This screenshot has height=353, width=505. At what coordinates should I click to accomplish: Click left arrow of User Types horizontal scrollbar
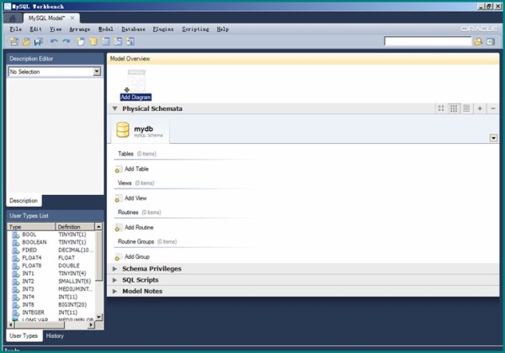(x=11, y=325)
